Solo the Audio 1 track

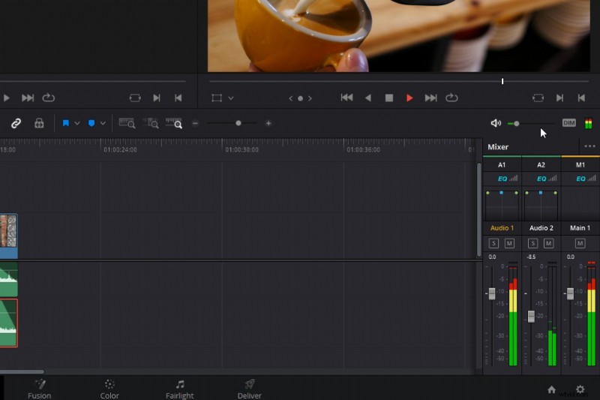tap(493, 243)
